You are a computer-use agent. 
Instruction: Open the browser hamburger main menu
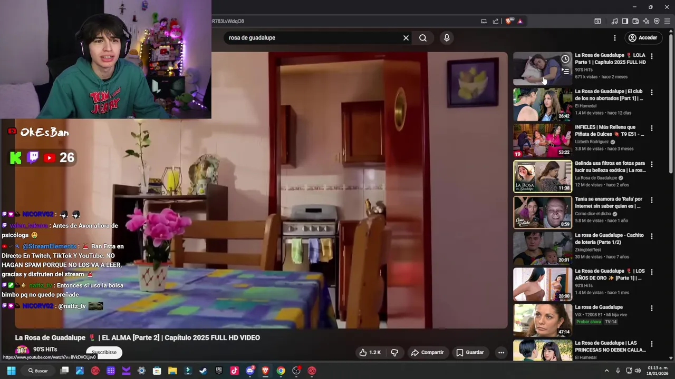pyautogui.click(x=667, y=21)
